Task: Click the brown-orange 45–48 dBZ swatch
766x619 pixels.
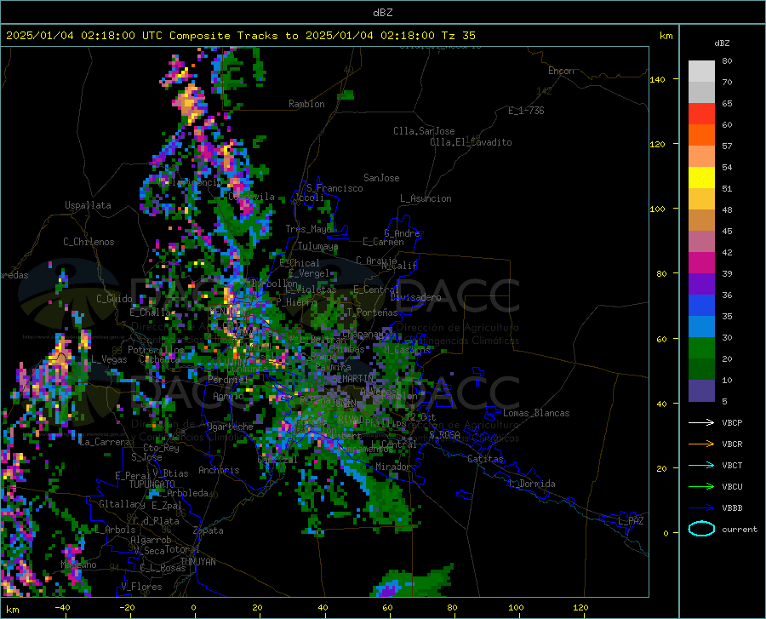Action: [x=701, y=221]
